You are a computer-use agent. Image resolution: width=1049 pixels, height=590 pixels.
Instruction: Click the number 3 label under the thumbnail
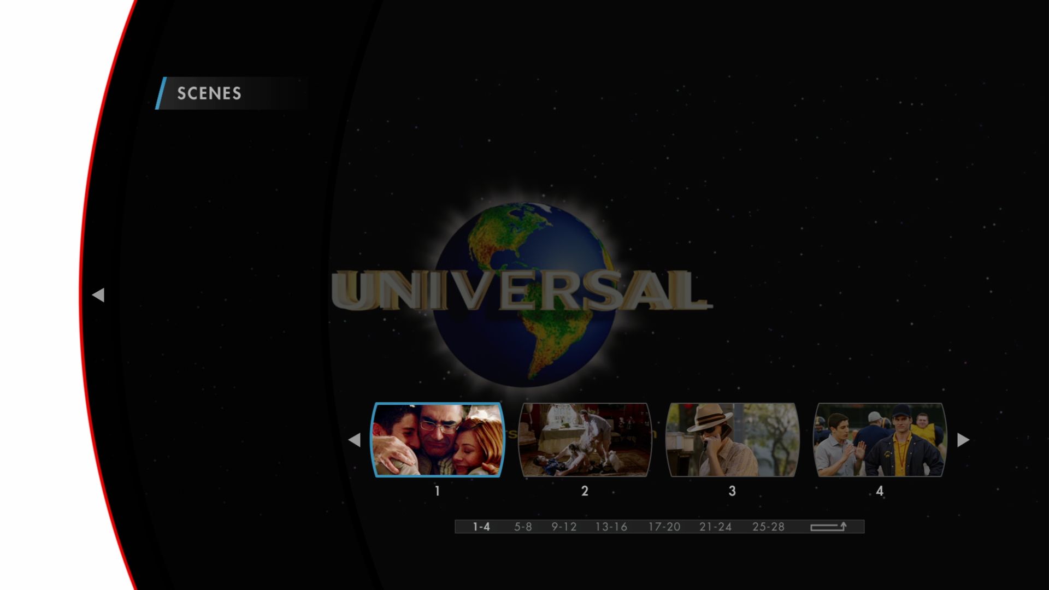click(x=732, y=491)
